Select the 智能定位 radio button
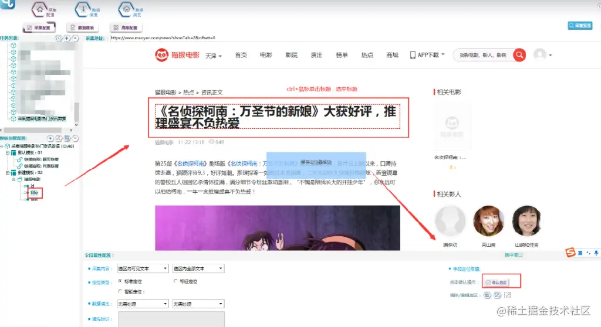 click(120, 291)
